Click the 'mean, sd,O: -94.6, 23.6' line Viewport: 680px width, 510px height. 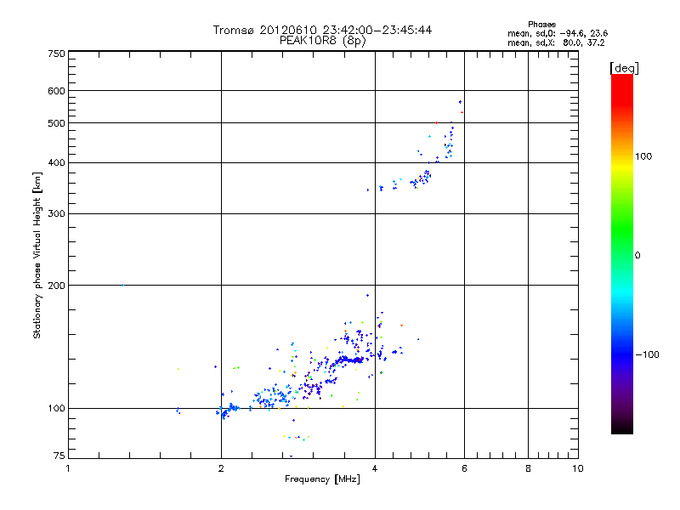558,33
